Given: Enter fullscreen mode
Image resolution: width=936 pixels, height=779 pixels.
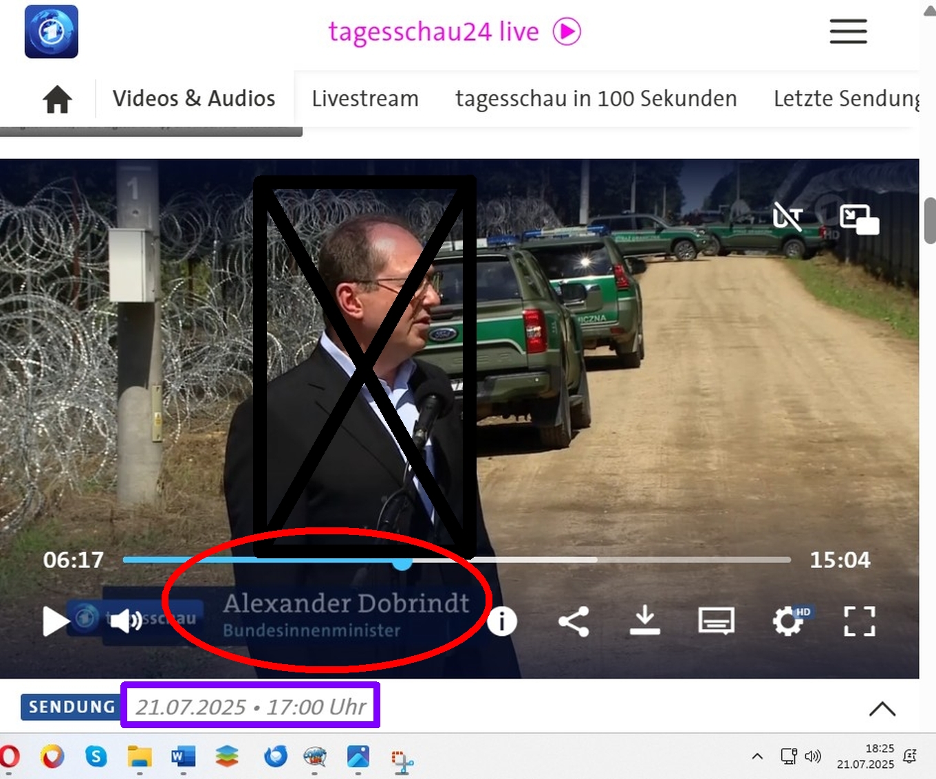Looking at the screenshot, I should point(859,621).
